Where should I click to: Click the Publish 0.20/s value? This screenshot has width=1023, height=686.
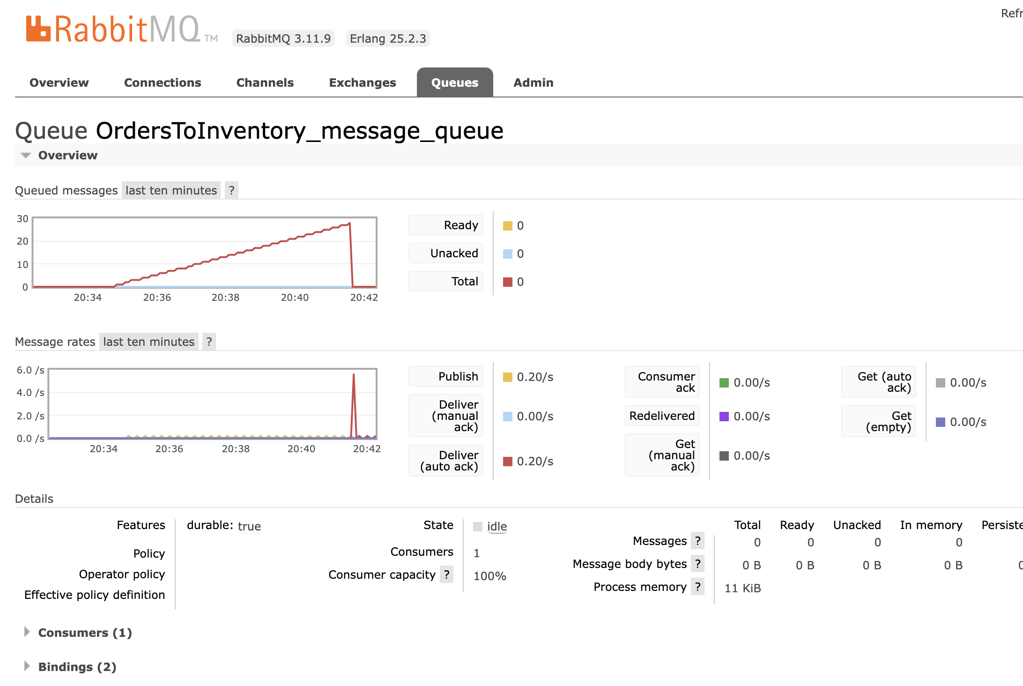(x=535, y=377)
